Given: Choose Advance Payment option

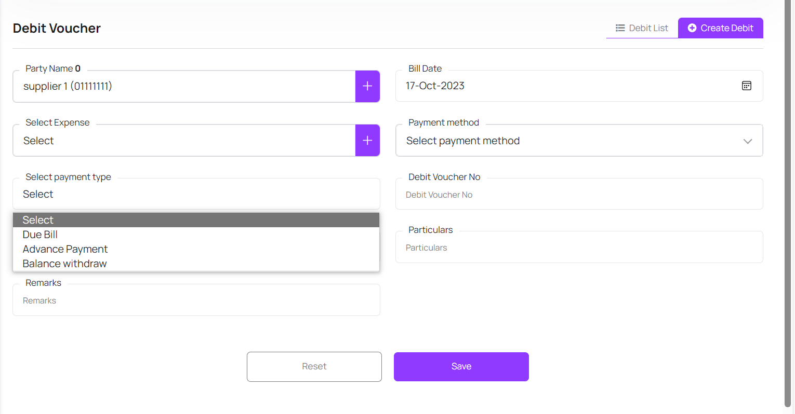Looking at the screenshot, I should (65, 249).
